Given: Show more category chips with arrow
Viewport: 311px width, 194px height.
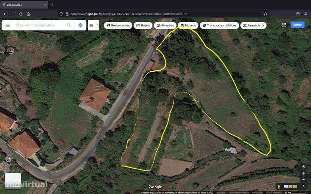Looking at the screenshot, I should click(263, 25).
